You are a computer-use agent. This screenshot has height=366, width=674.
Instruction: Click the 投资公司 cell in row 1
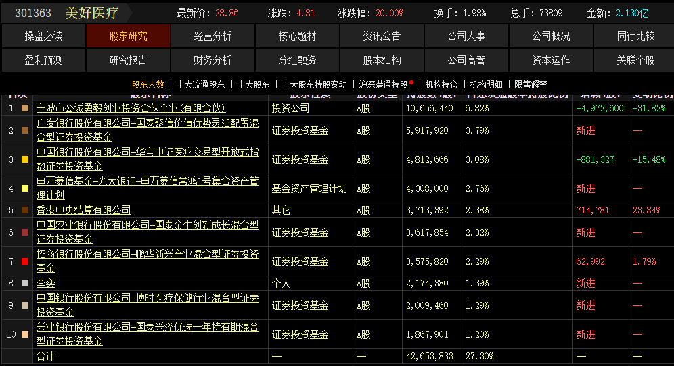[x=290, y=108]
